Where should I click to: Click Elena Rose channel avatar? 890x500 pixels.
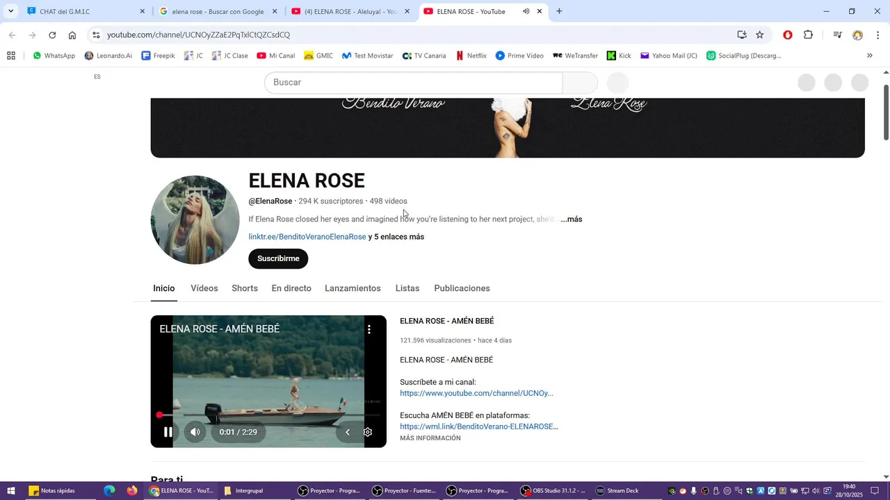click(195, 220)
